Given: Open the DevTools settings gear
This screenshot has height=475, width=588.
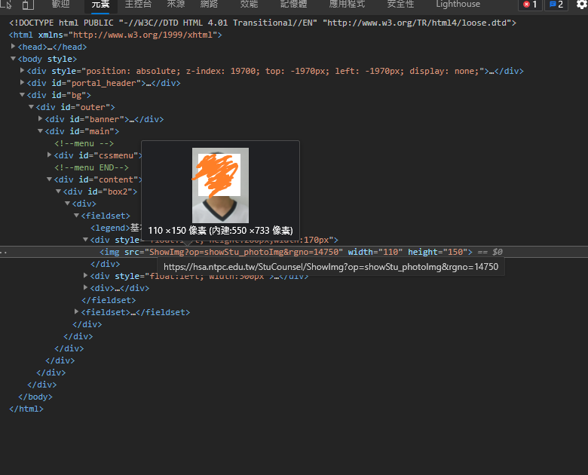Looking at the screenshot, I should tap(582, 5).
